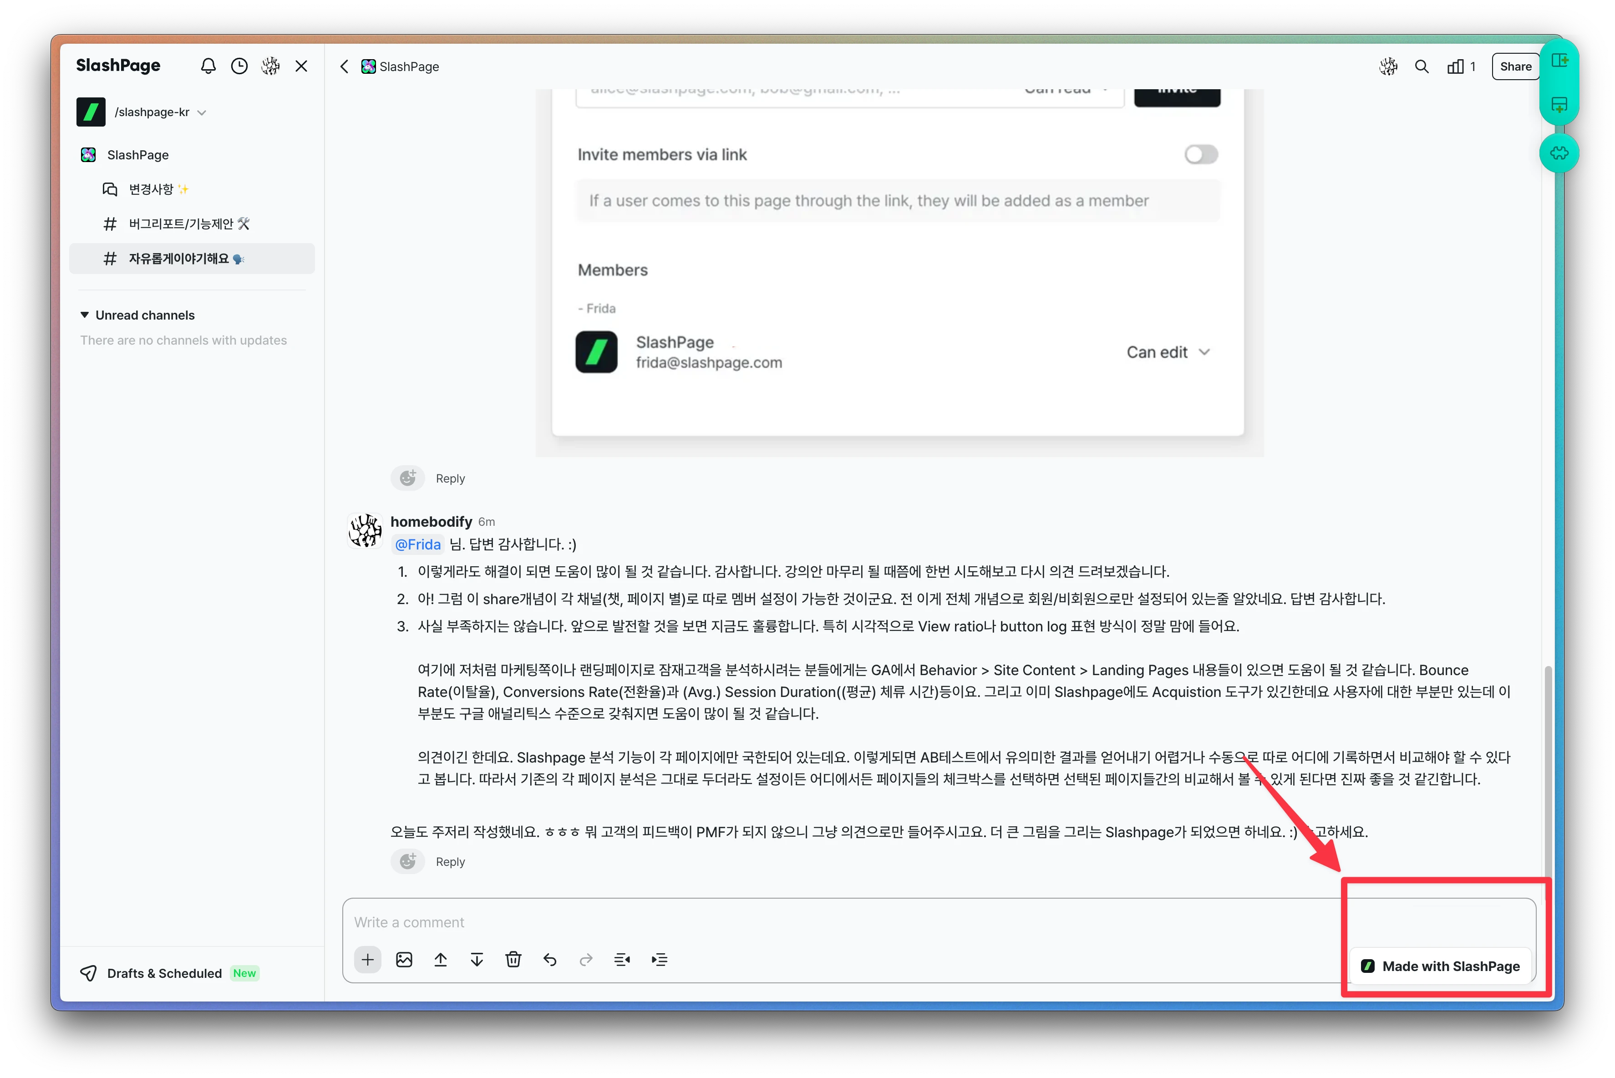Open the notifications bell
Image resolution: width=1615 pixels, height=1078 pixels.
[x=208, y=66]
